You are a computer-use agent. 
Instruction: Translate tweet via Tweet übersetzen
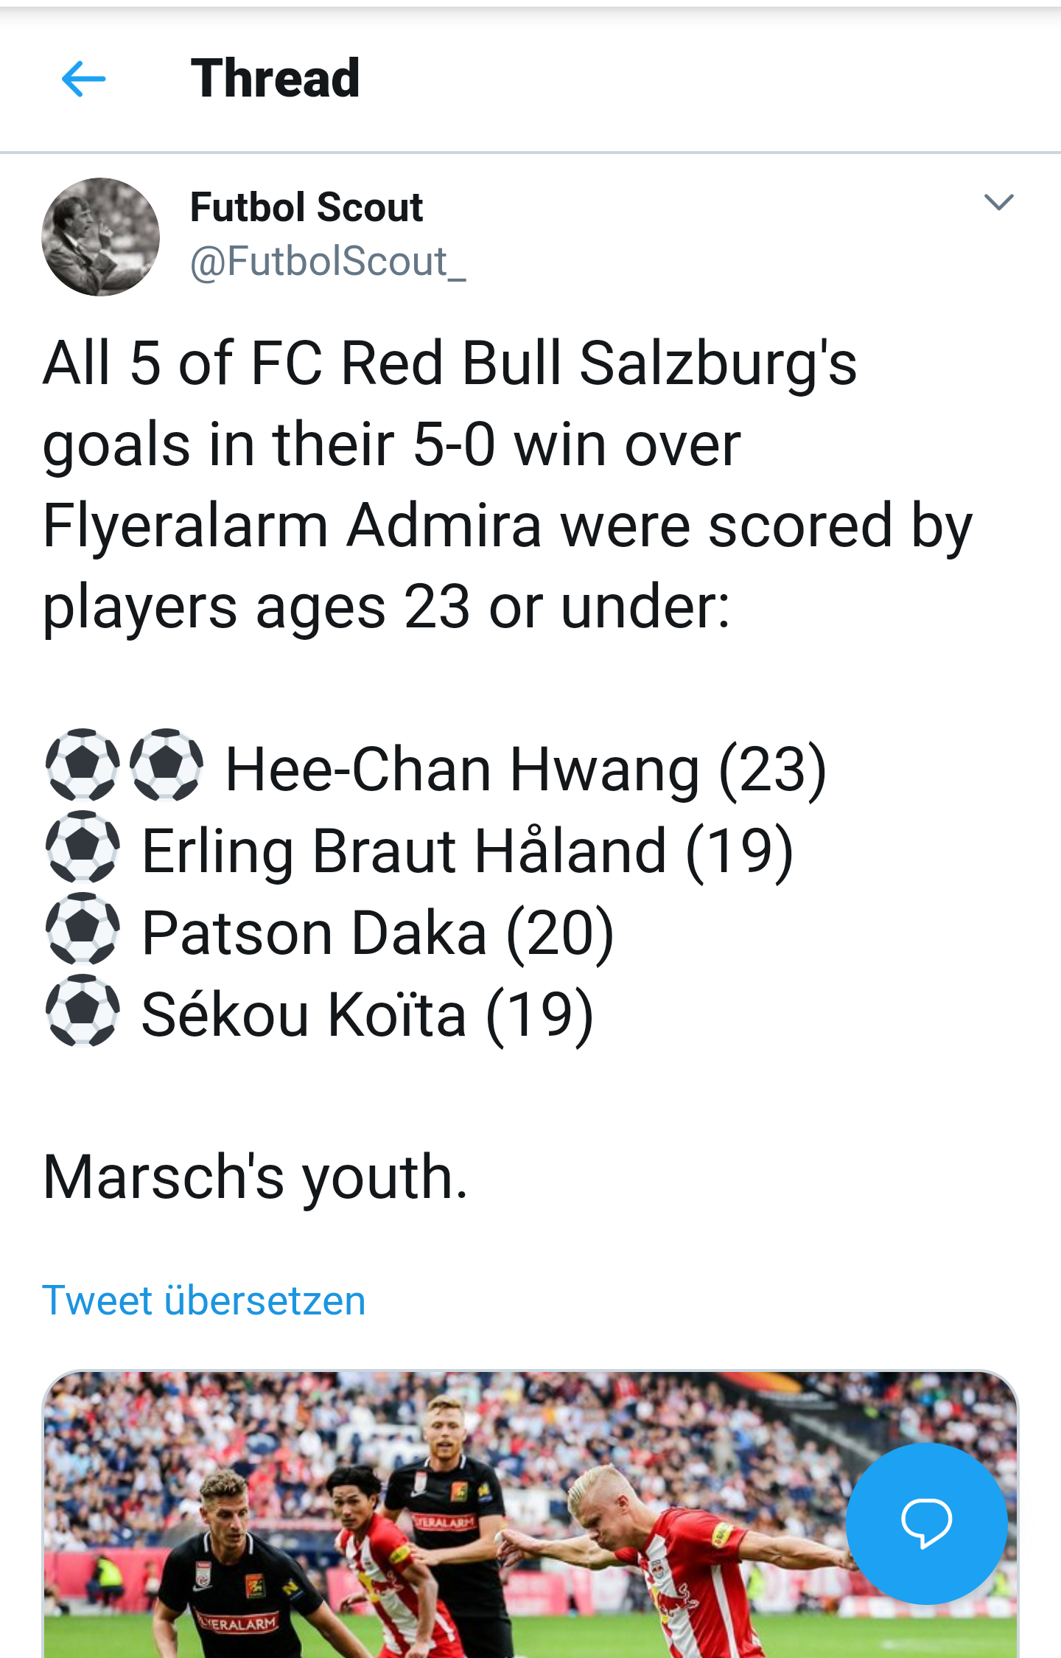pos(204,1300)
